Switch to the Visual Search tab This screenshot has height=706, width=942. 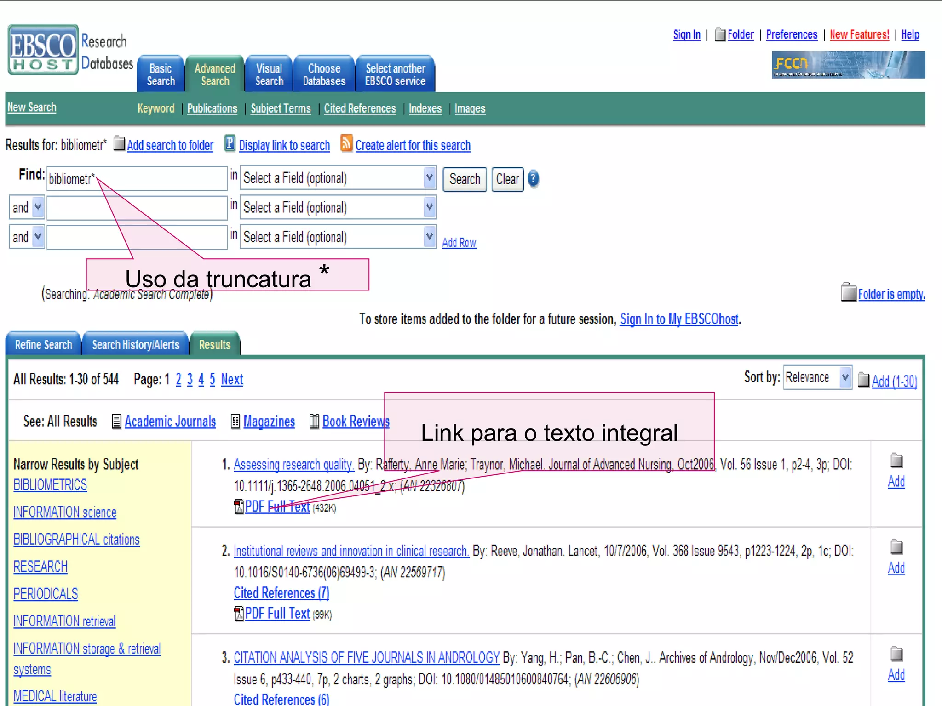coord(269,74)
